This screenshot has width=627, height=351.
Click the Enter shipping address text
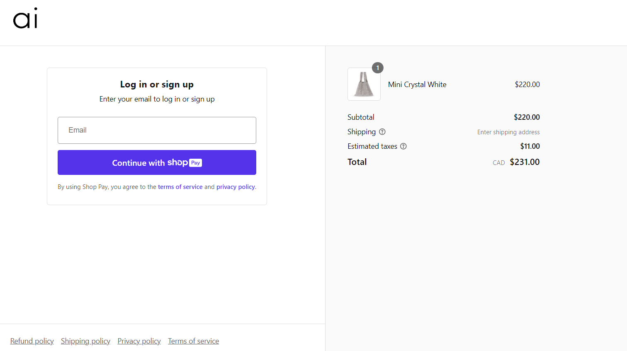(508, 132)
